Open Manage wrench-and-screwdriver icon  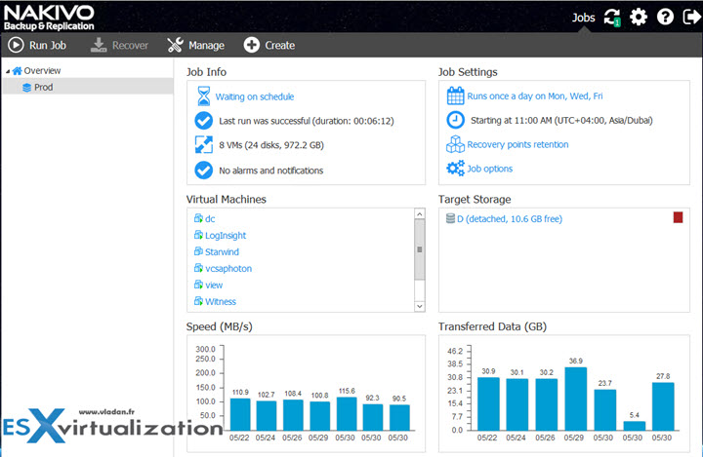point(175,45)
